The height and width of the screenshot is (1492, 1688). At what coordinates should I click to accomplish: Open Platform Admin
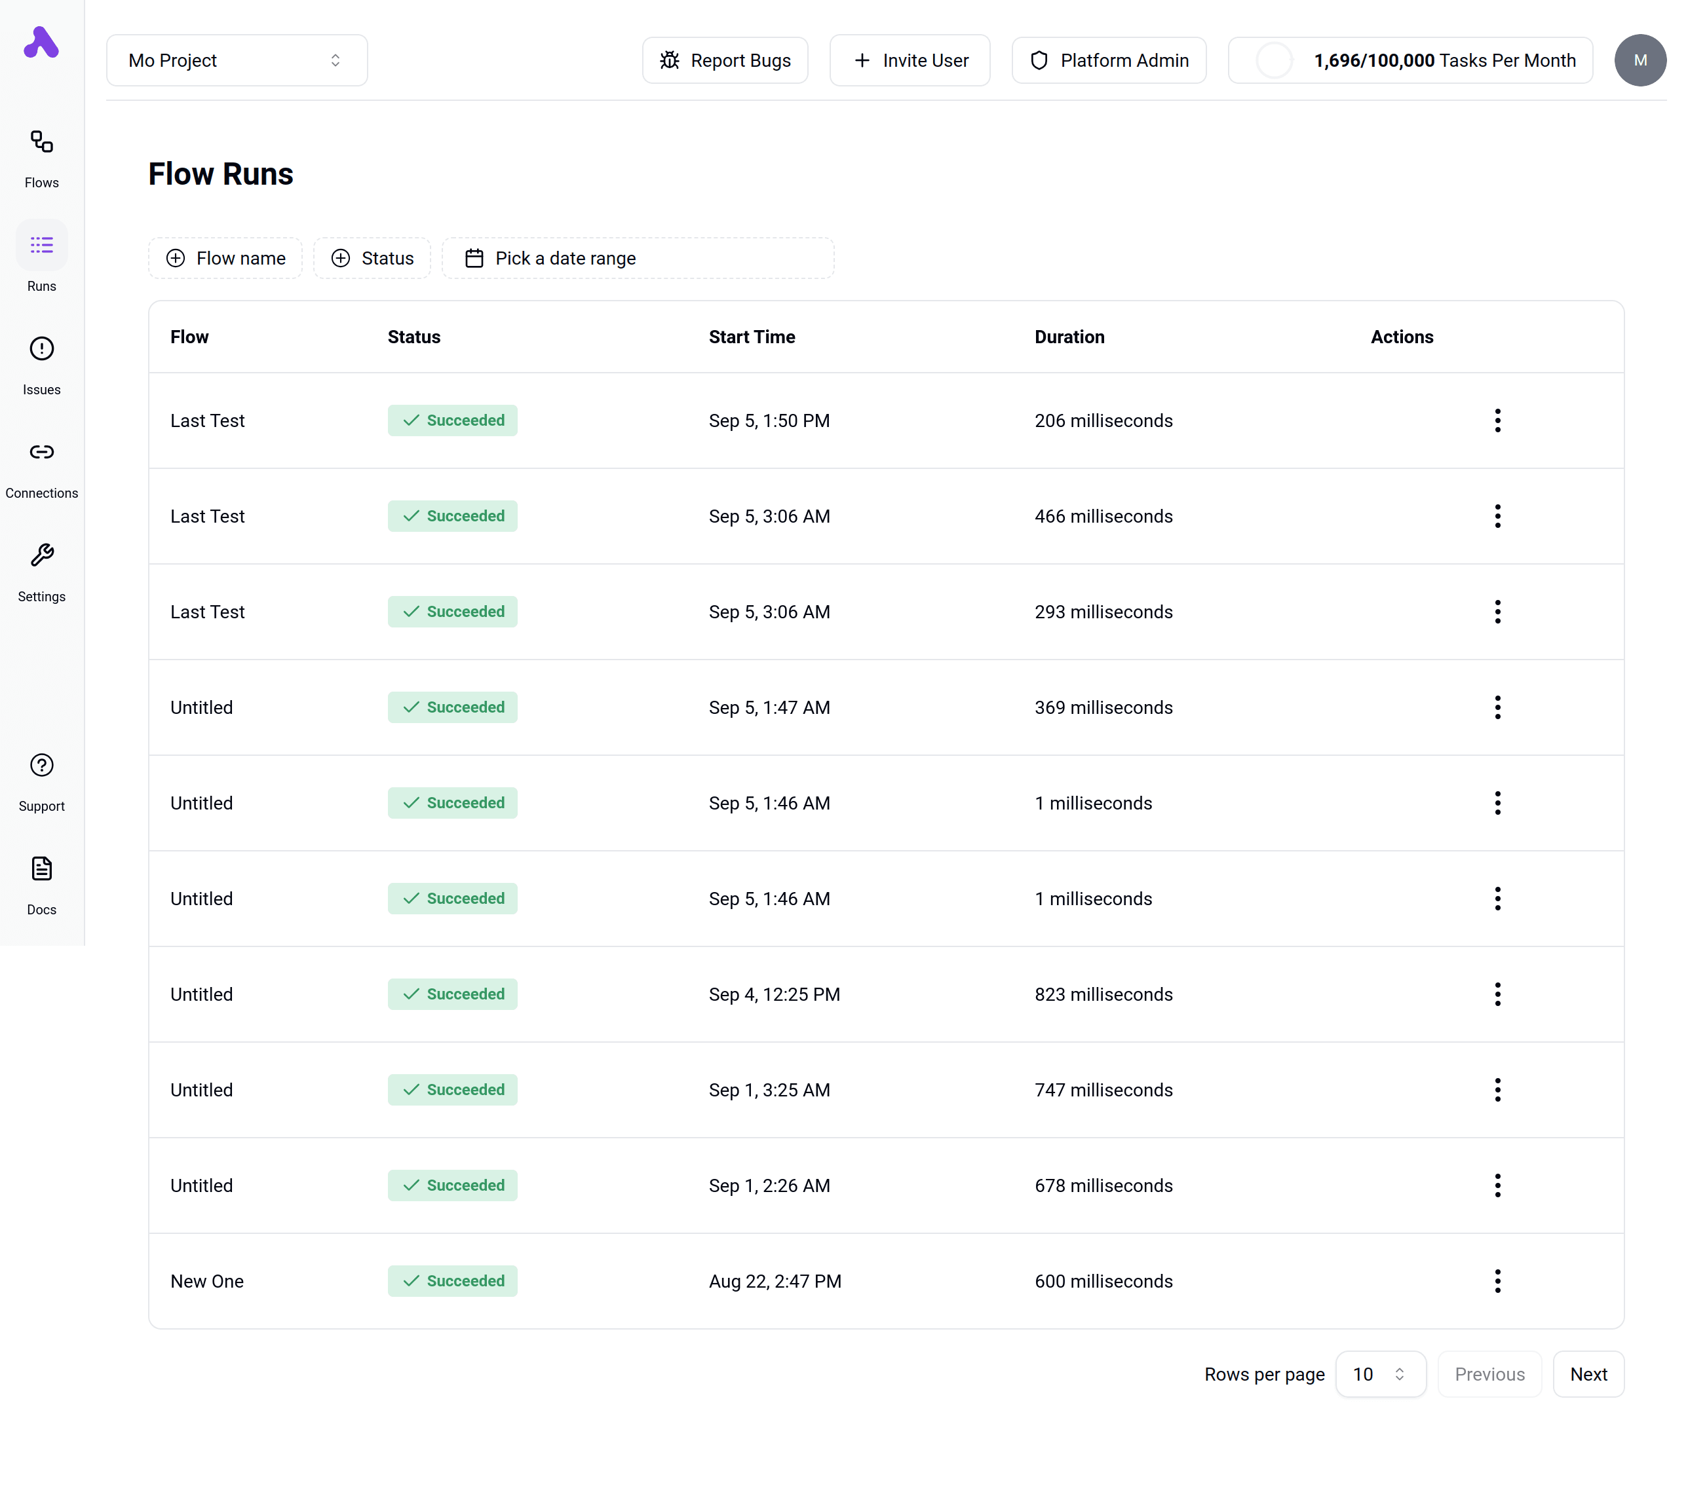[x=1109, y=60]
